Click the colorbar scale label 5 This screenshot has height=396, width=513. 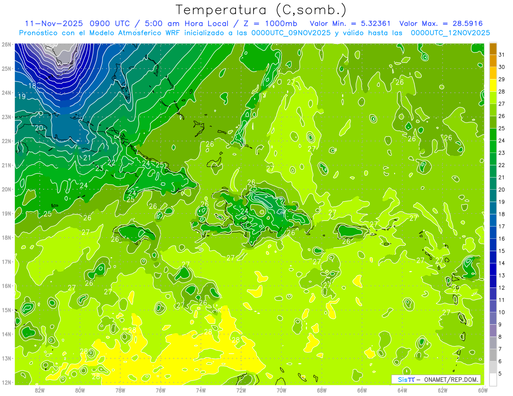point(501,374)
